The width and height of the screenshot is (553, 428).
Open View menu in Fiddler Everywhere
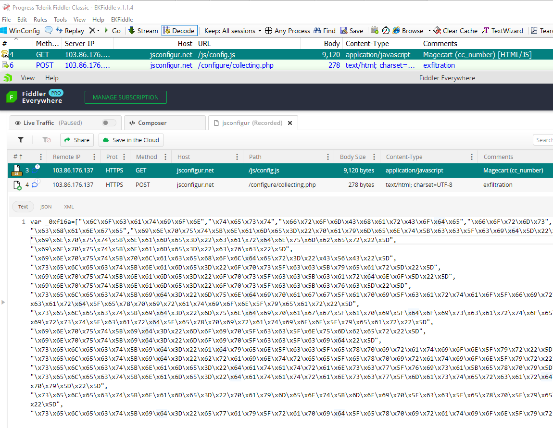tap(27, 78)
